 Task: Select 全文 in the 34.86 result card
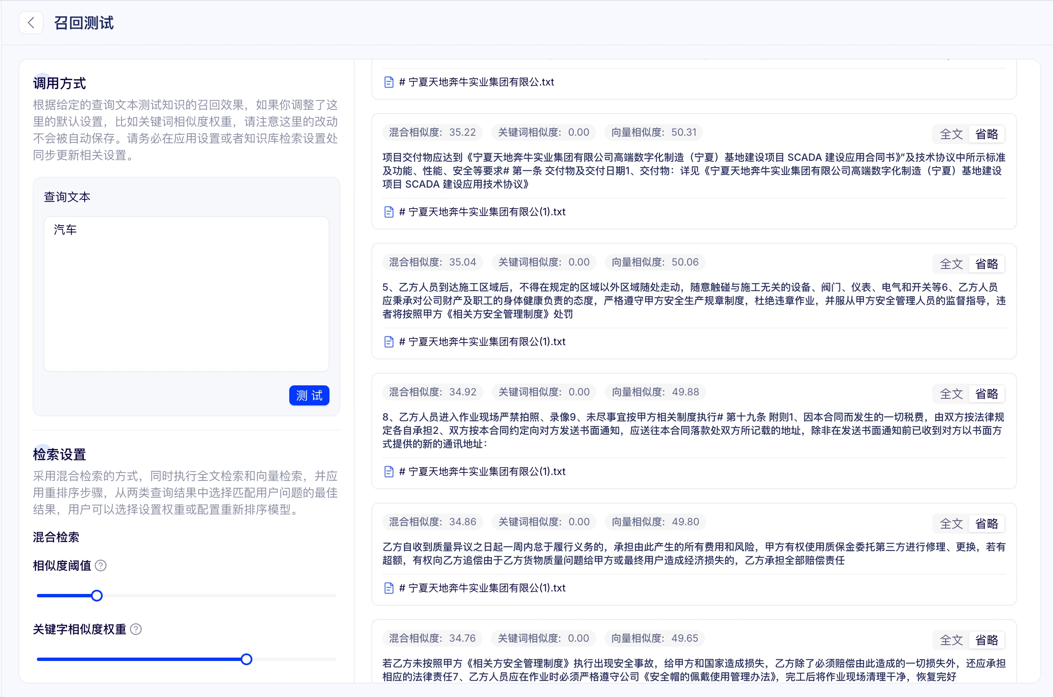click(951, 524)
